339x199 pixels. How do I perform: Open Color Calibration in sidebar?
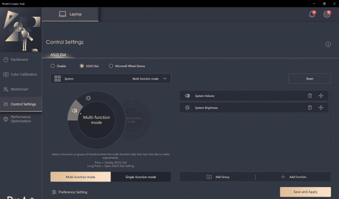coord(21,74)
